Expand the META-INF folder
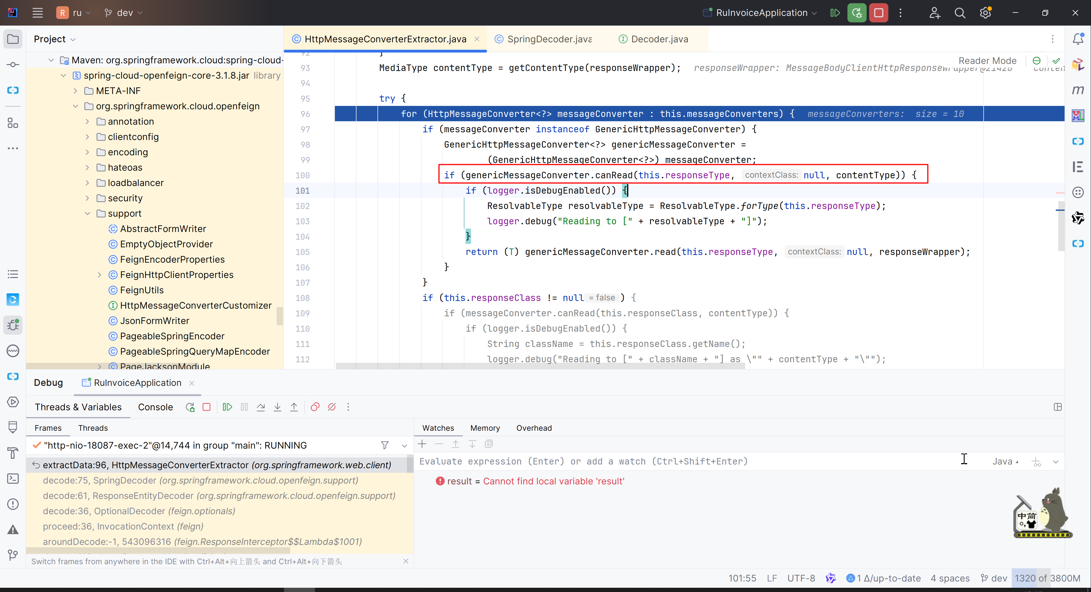Image resolution: width=1091 pixels, height=592 pixels. tap(75, 91)
